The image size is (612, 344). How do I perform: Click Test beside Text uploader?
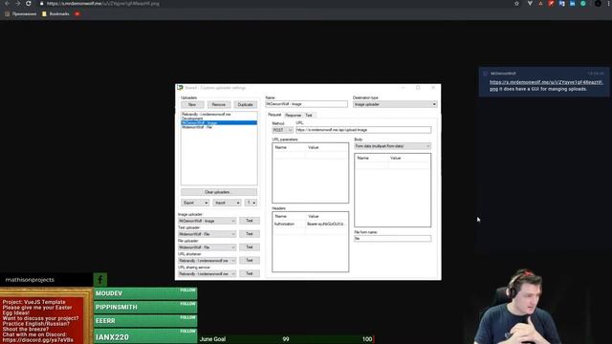(250, 234)
